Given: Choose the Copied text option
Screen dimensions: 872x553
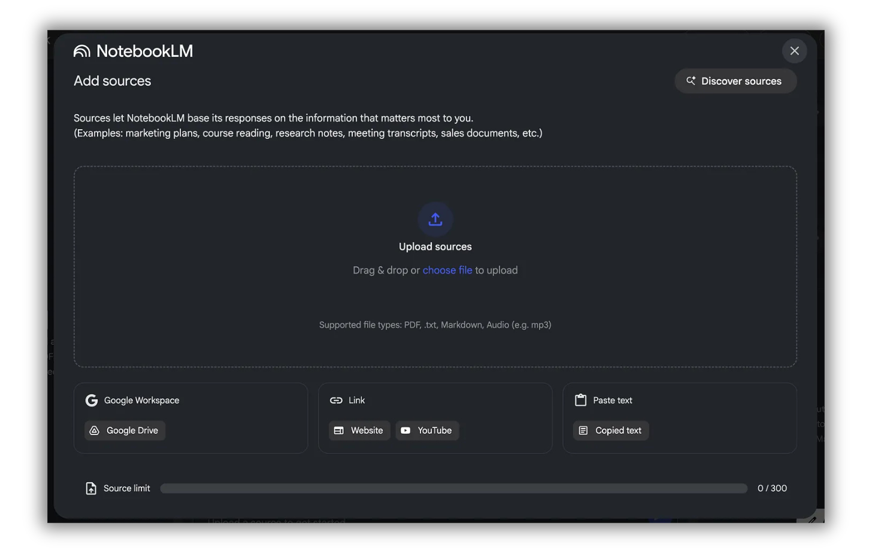Looking at the screenshot, I should (x=611, y=430).
